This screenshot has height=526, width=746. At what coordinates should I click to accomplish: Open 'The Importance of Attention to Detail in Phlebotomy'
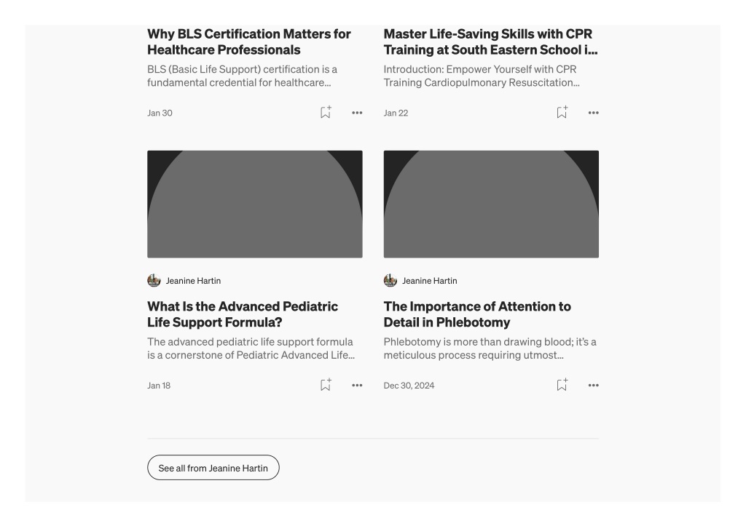click(477, 314)
